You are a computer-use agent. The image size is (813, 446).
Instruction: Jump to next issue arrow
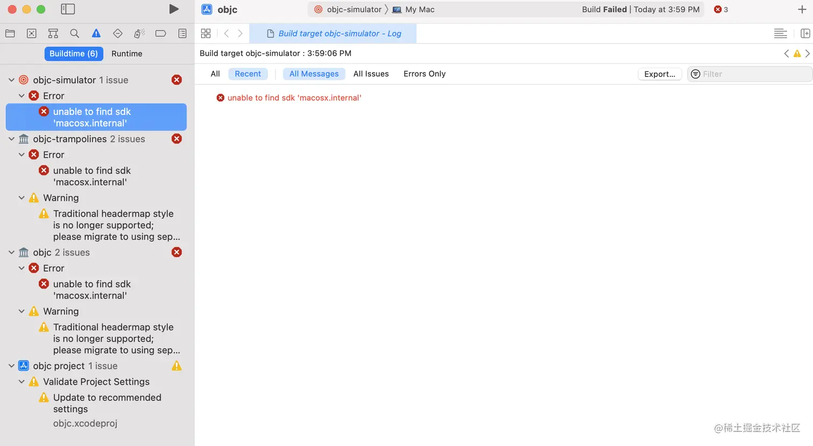click(x=808, y=53)
